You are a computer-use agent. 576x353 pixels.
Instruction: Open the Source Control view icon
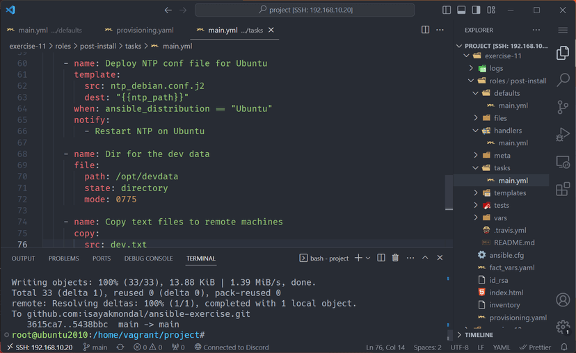(562, 107)
